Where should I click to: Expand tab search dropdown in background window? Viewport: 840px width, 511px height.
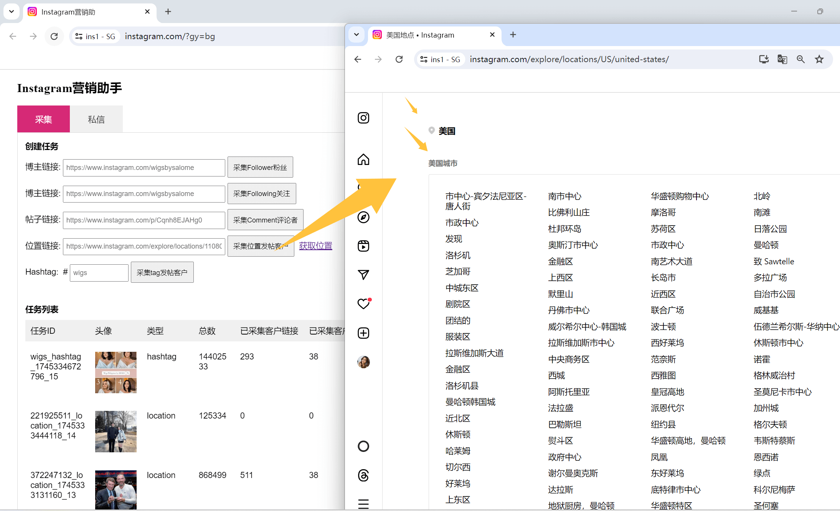point(12,12)
